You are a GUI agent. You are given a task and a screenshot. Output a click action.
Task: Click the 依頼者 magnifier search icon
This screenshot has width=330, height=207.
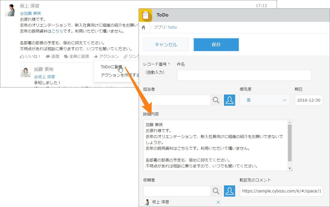click(x=216, y=191)
